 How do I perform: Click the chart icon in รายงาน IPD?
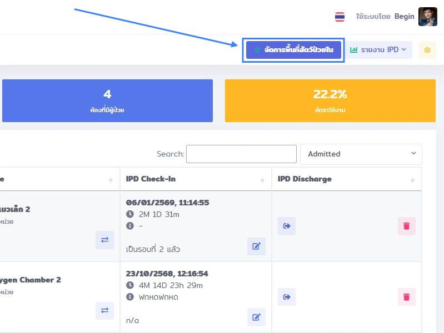[x=353, y=50]
